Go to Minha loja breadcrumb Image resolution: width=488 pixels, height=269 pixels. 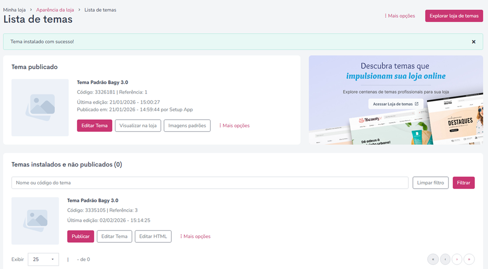[x=14, y=10]
